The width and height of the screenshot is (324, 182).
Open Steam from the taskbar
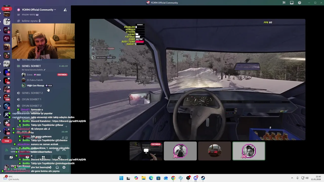[x=203, y=178]
